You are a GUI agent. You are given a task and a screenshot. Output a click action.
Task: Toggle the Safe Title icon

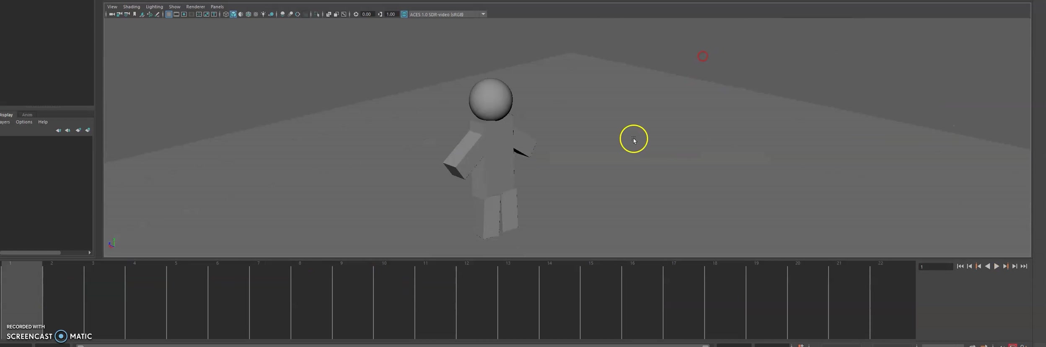pyautogui.click(x=214, y=14)
